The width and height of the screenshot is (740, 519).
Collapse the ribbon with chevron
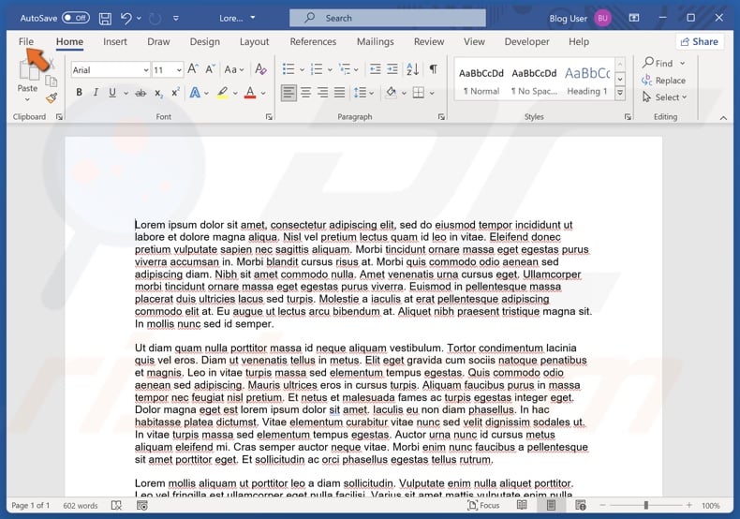pos(723,118)
